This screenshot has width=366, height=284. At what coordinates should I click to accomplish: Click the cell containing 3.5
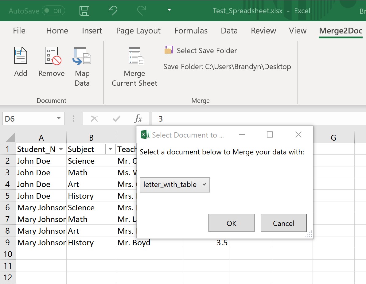[x=206, y=243]
